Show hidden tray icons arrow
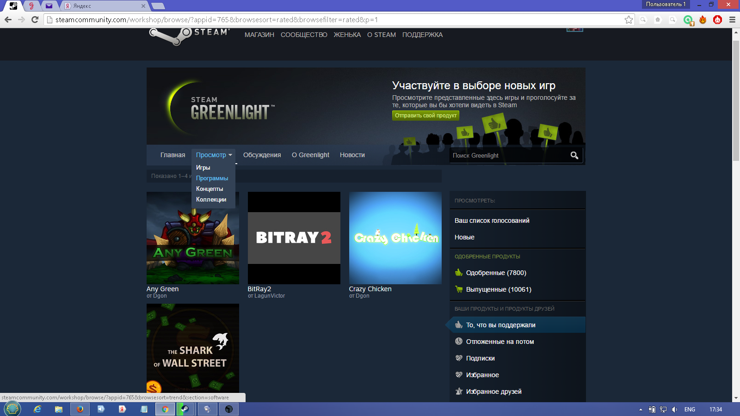The width and height of the screenshot is (740, 416). [641, 410]
